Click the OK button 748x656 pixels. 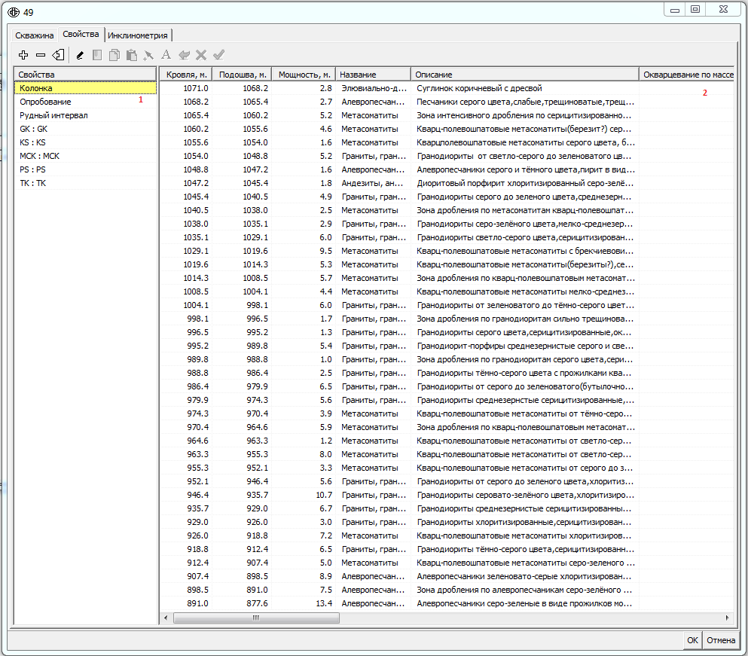click(x=693, y=640)
